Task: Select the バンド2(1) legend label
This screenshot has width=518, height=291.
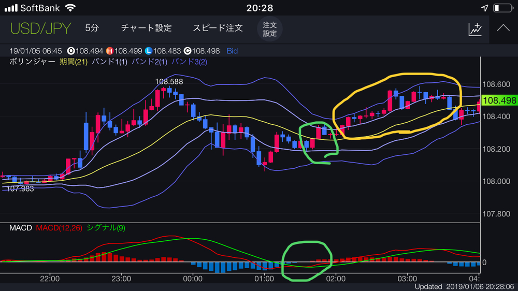Action: pyautogui.click(x=149, y=62)
